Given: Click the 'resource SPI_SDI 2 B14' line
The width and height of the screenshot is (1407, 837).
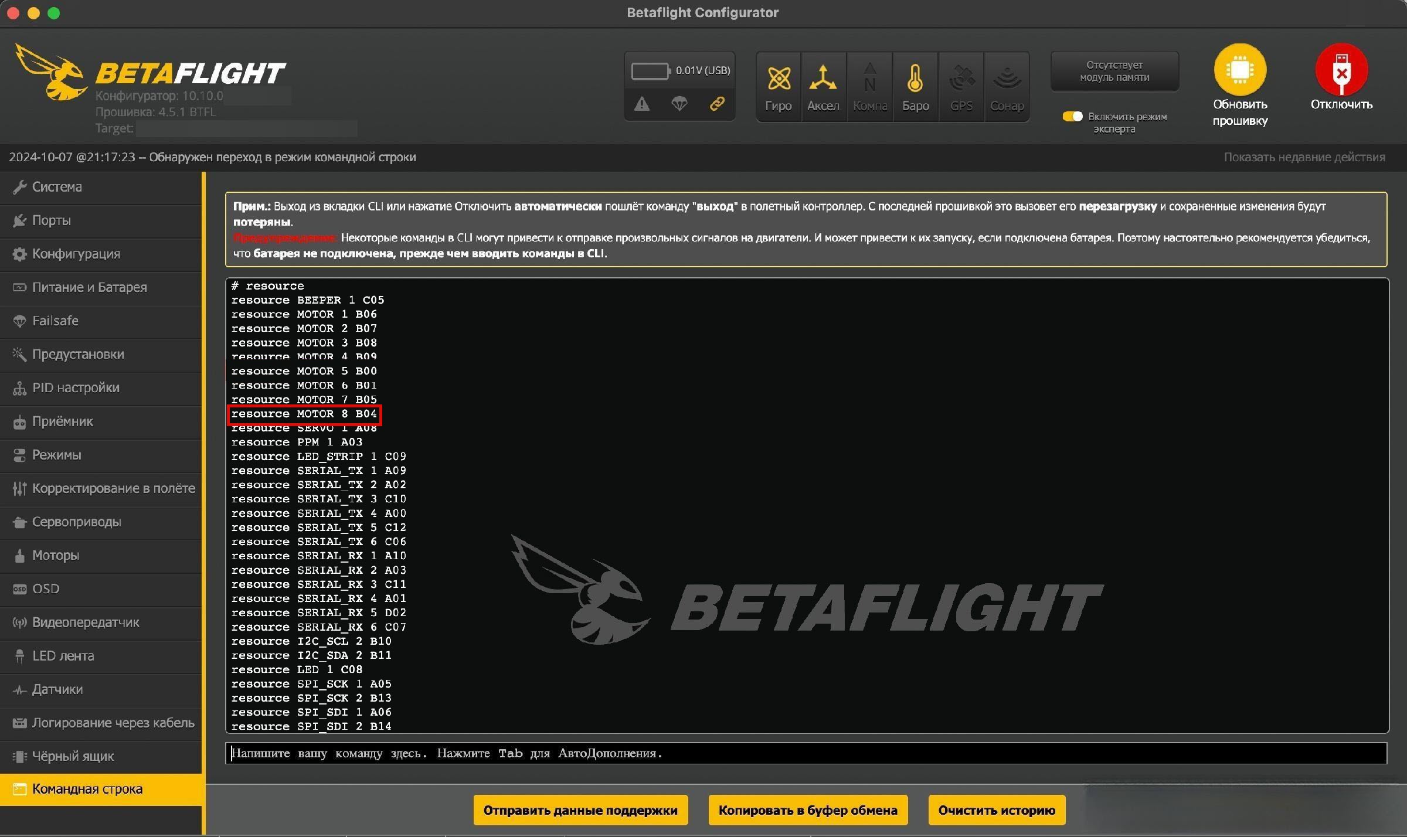Looking at the screenshot, I should (311, 726).
